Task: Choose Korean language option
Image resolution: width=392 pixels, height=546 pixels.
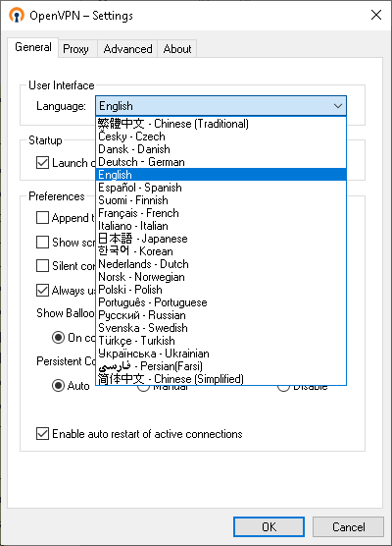Action: point(221,251)
